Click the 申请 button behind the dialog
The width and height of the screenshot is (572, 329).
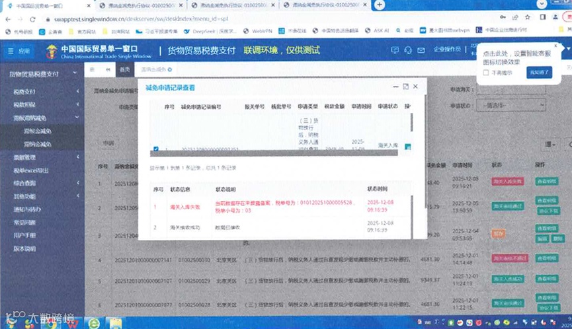coord(108,143)
